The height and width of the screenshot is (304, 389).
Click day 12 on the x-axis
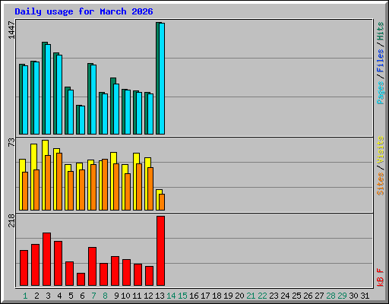coord(148,296)
